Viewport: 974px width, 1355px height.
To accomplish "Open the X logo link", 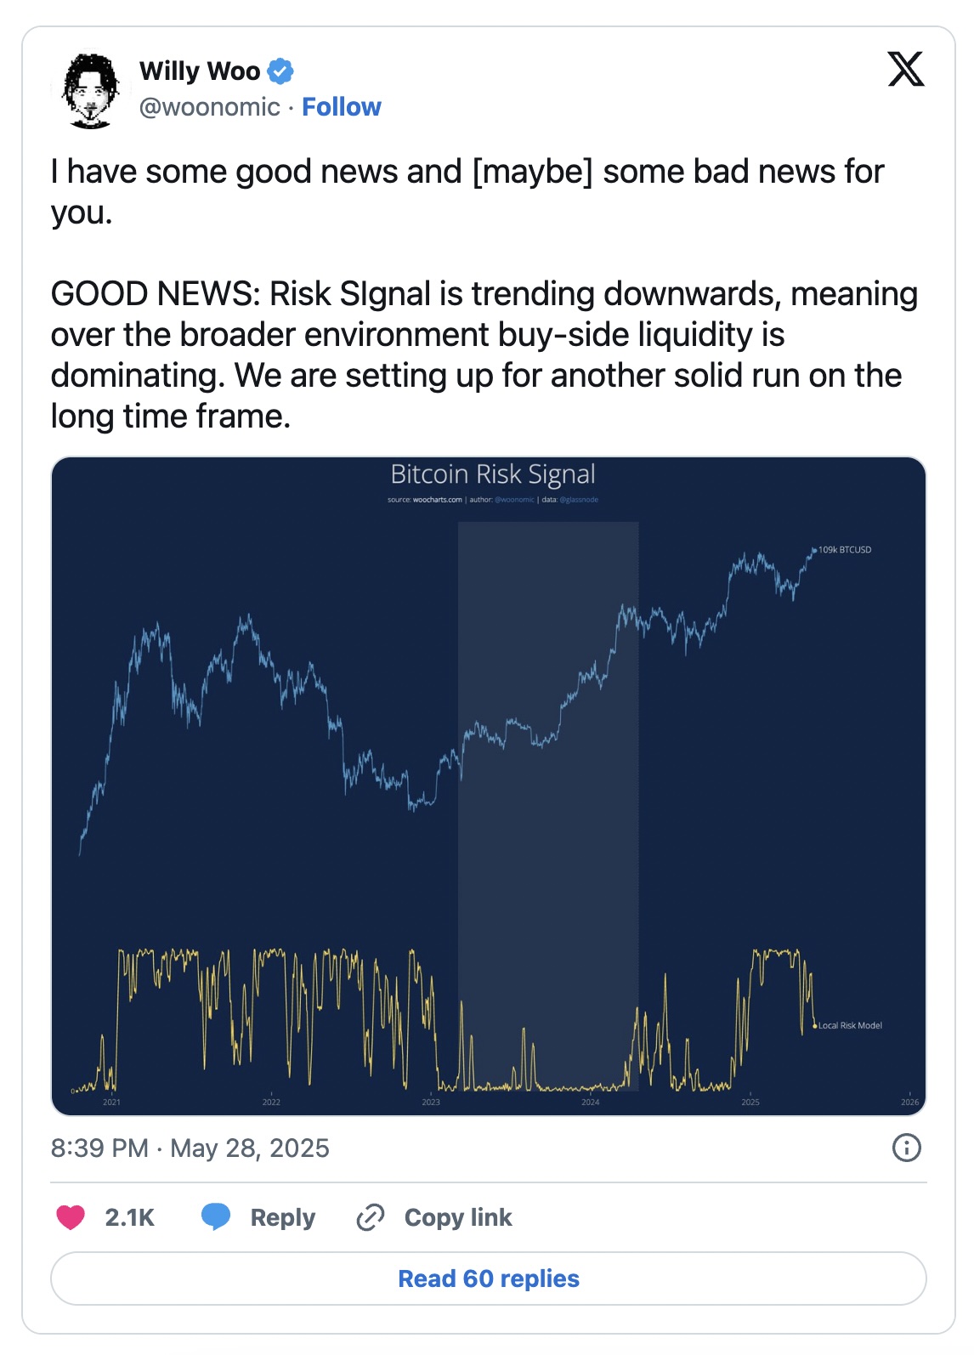I will (906, 69).
